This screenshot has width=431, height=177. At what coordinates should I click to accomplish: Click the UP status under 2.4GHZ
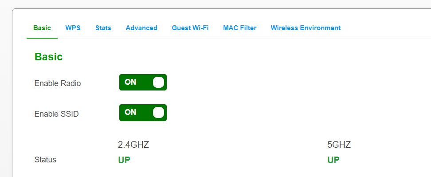tap(124, 160)
